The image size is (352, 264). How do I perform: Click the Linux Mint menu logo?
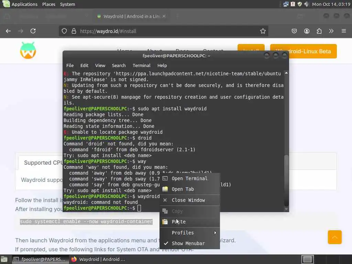6,4
